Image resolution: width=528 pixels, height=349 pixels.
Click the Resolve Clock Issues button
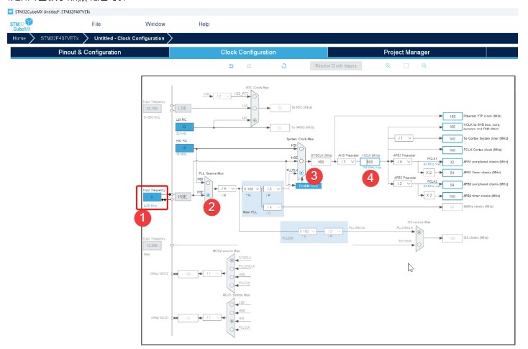(336, 65)
